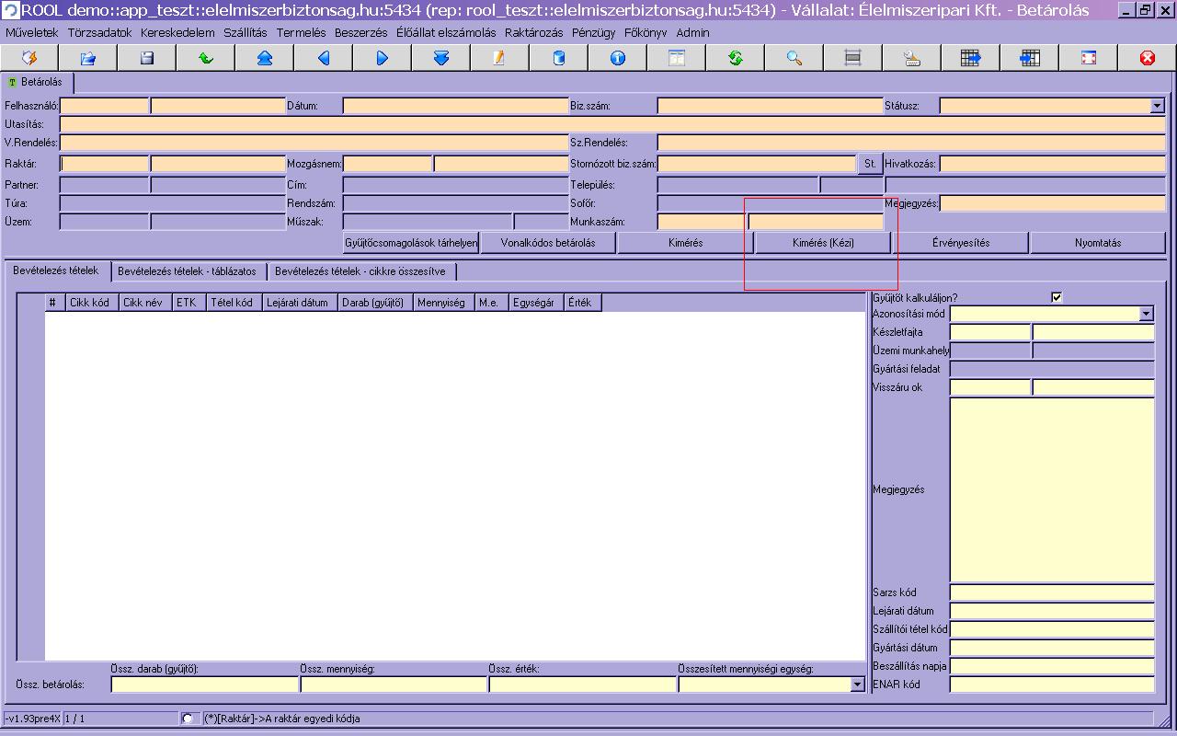Click the open folder toolbar icon
Image resolution: width=1177 pixels, height=736 pixels.
88,58
